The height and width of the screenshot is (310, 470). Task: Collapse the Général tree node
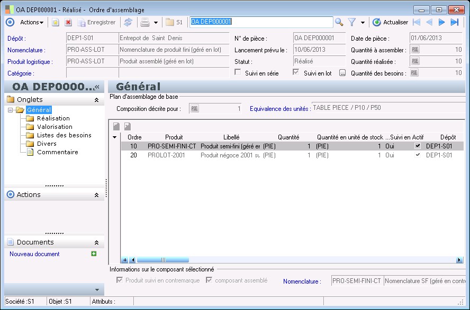click(10, 110)
